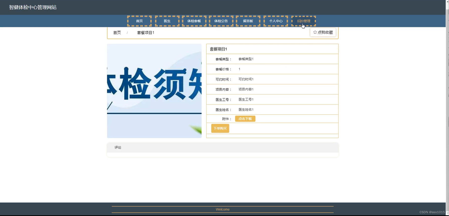The height and width of the screenshot is (216, 449).
Task: Click the page vertical scrollbar
Action: pos(447,108)
